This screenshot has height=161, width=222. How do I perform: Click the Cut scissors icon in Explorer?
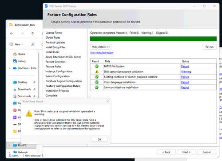[x=32, y=44]
